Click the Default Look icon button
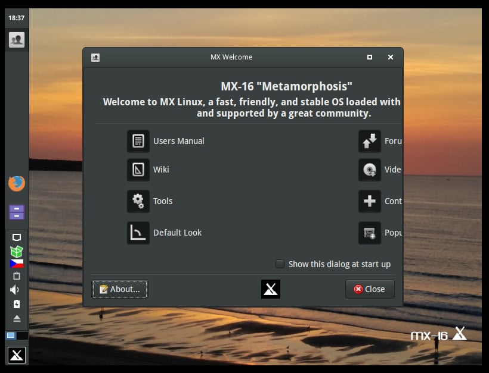This screenshot has height=373, width=489. point(138,233)
